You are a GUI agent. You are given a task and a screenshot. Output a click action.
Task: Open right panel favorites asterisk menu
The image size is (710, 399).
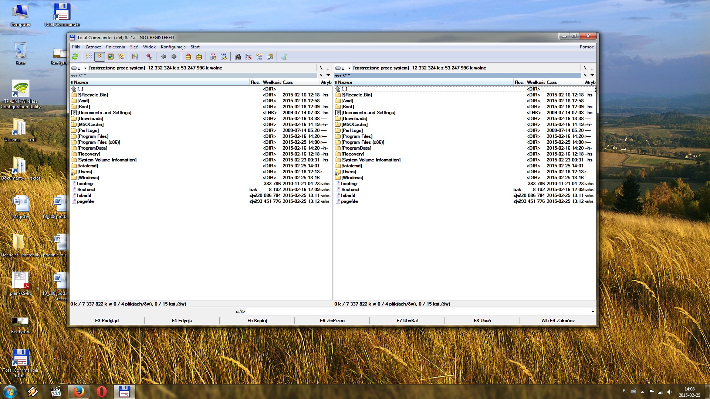585,75
